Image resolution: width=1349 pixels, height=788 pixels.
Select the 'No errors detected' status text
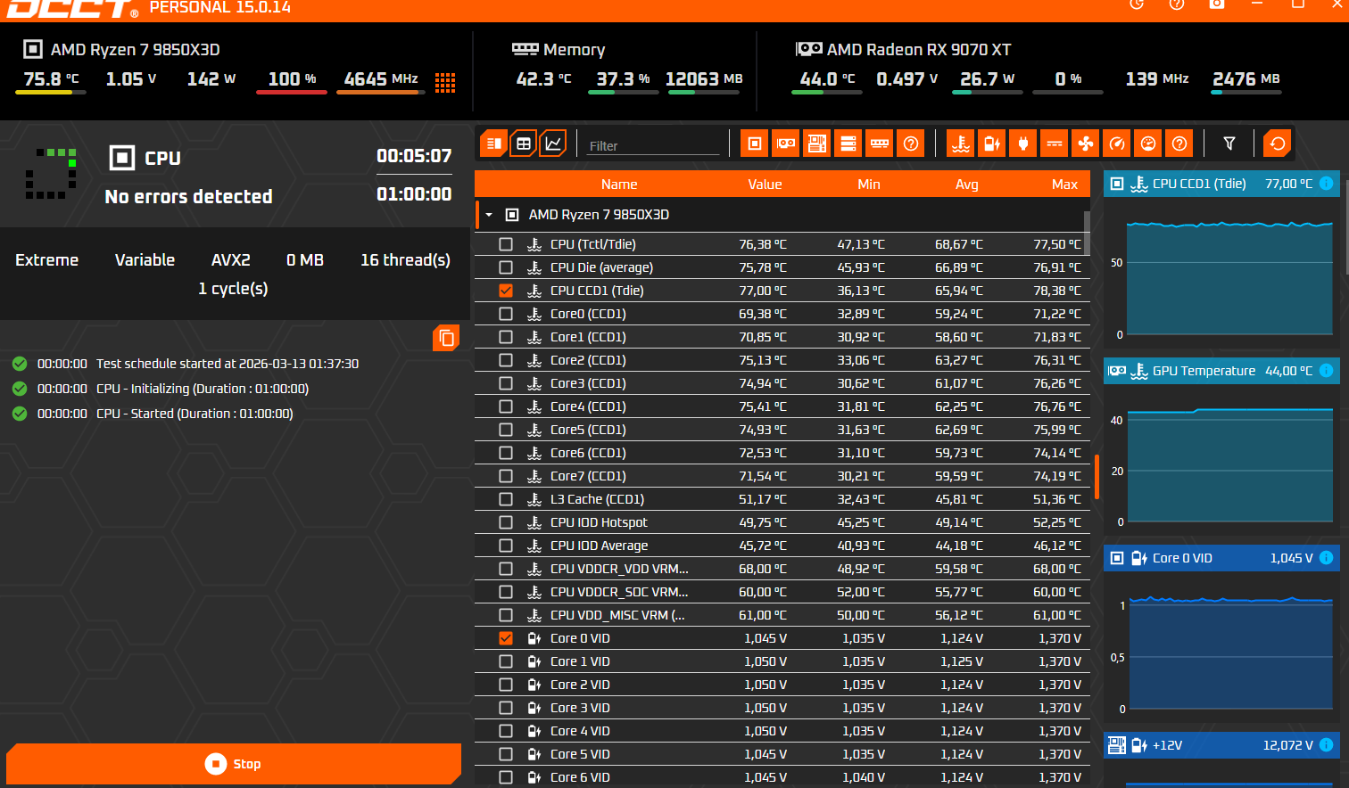pyautogui.click(x=188, y=196)
